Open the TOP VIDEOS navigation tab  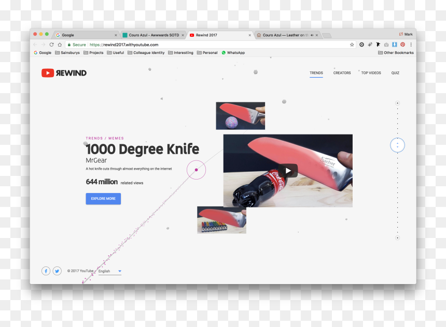(x=371, y=73)
